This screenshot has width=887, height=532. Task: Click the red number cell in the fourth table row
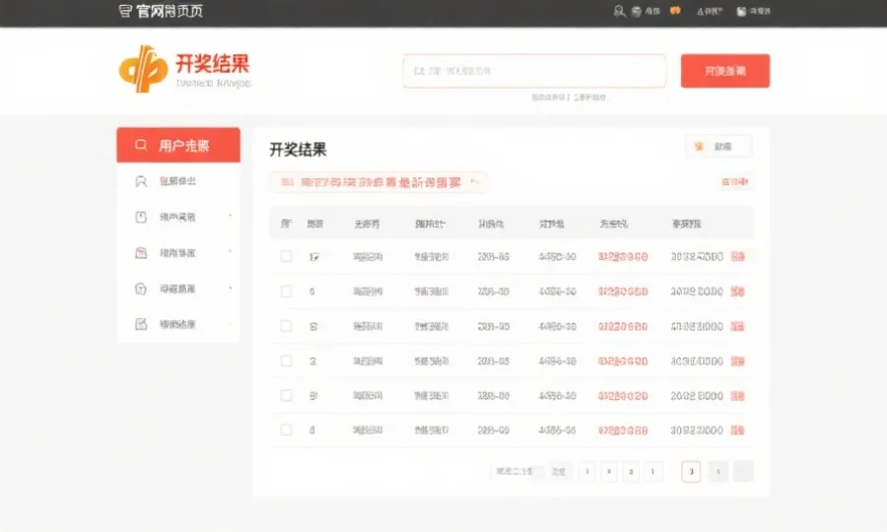coord(623,362)
